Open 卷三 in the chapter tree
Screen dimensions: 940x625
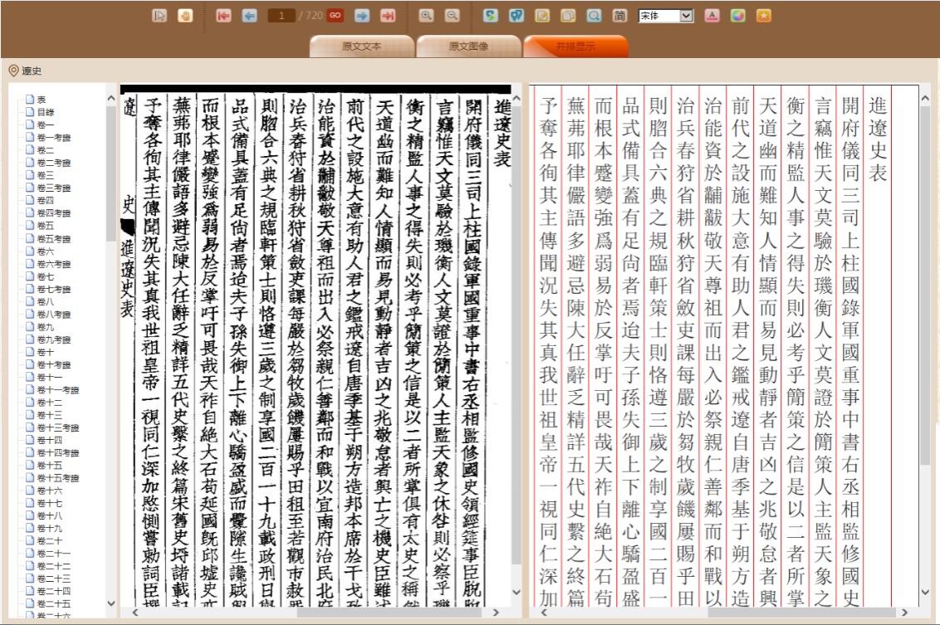pyautogui.click(x=46, y=175)
